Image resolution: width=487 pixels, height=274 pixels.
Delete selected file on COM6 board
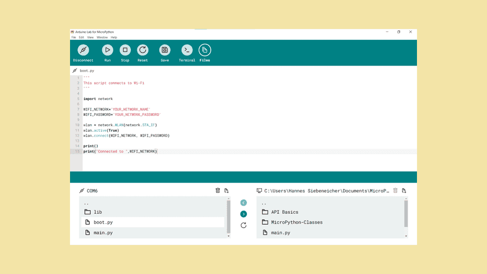218,191
